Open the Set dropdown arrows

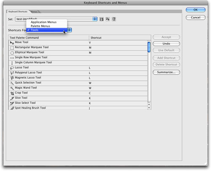pos(95,19)
